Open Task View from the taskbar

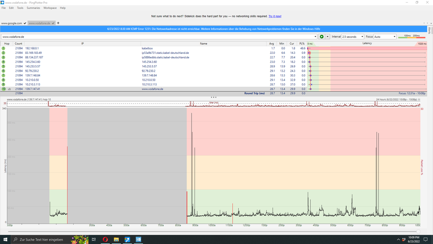coord(94,239)
